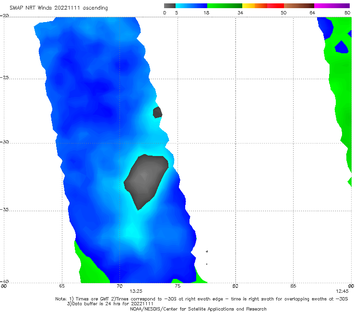Click the small gray patch near the swath's east edge
The height and width of the screenshot is (312, 355).
pyautogui.click(x=157, y=113)
